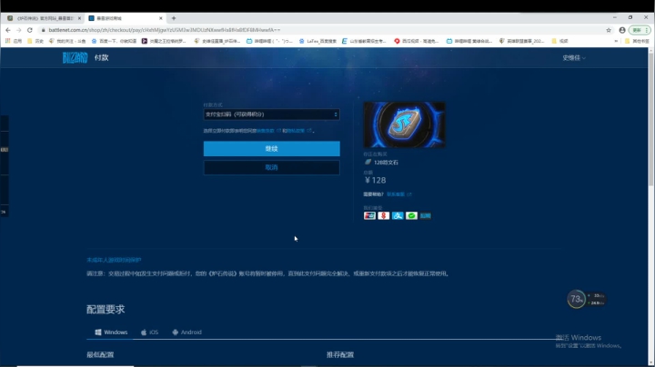Image resolution: width=655 pixels, height=367 pixels.
Task: Click the 128 rune stones product thumbnail
Action: coord(404,124)
